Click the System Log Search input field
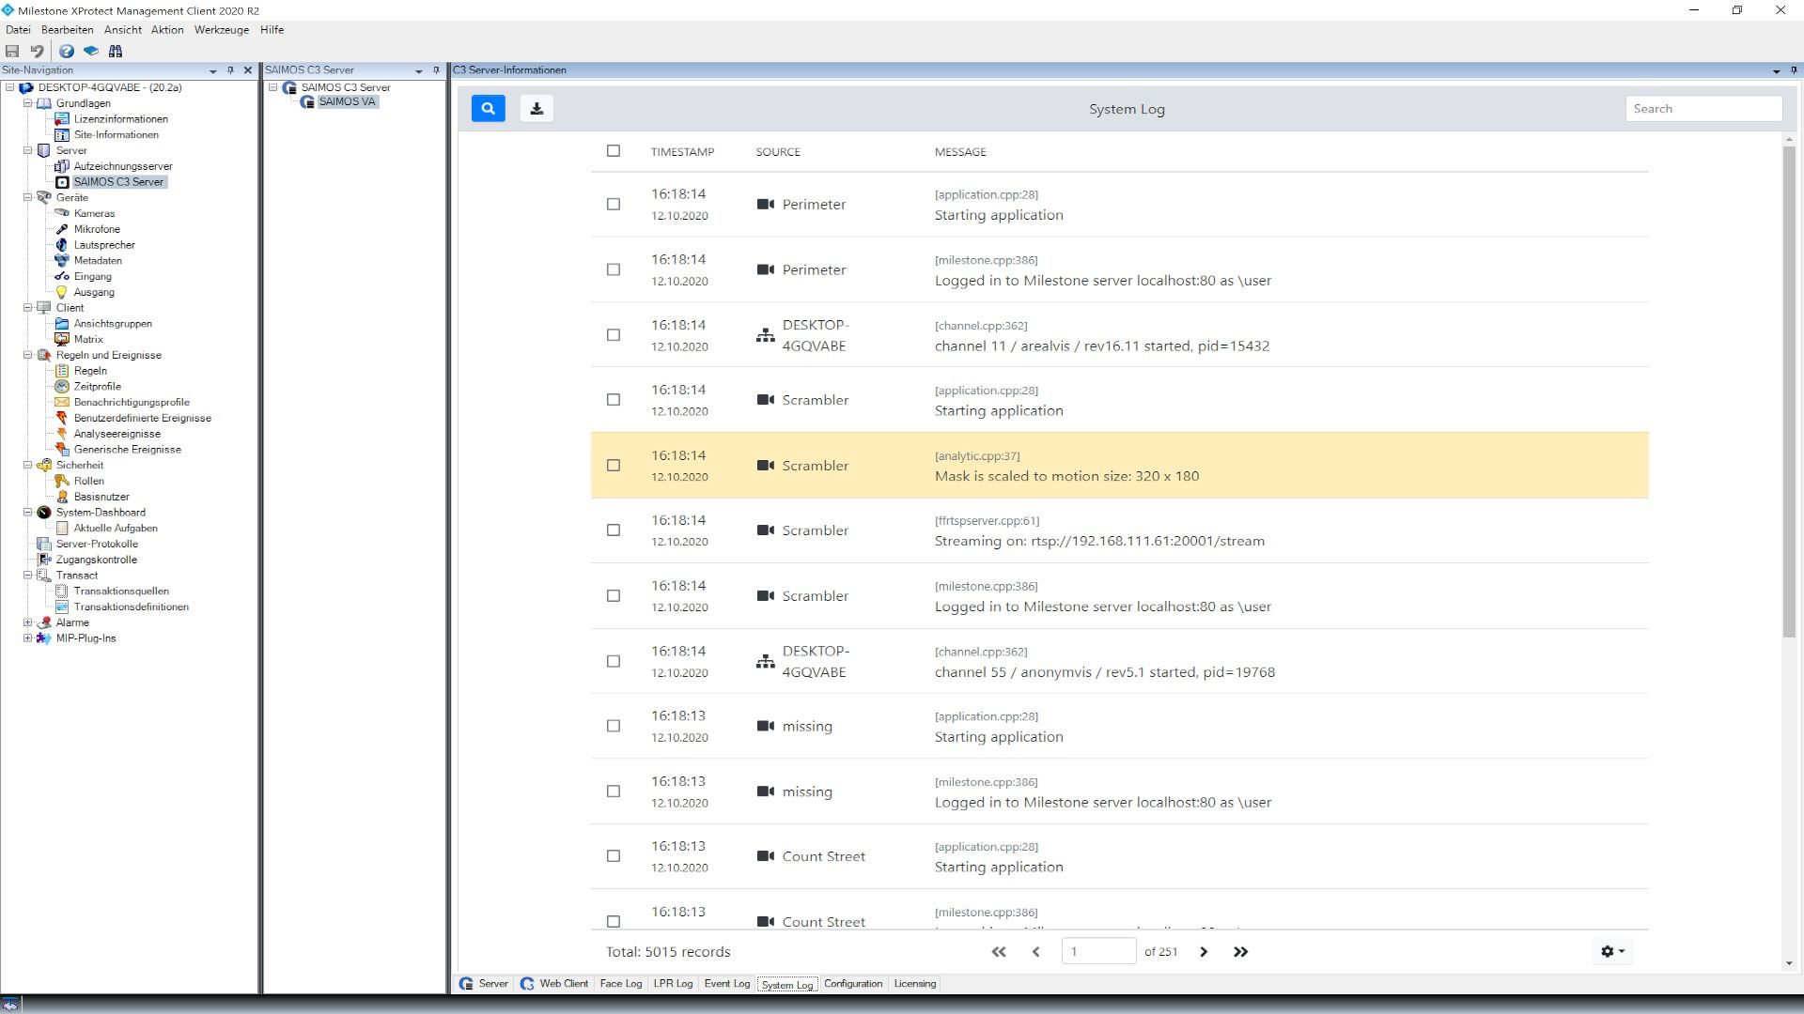This screenshot has width=1804, height=1014. tap(1703, 108)
